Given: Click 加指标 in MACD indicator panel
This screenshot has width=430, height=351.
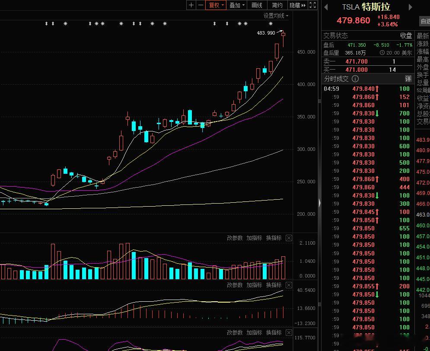Looking at the screenshot, I should pos(254,285).
